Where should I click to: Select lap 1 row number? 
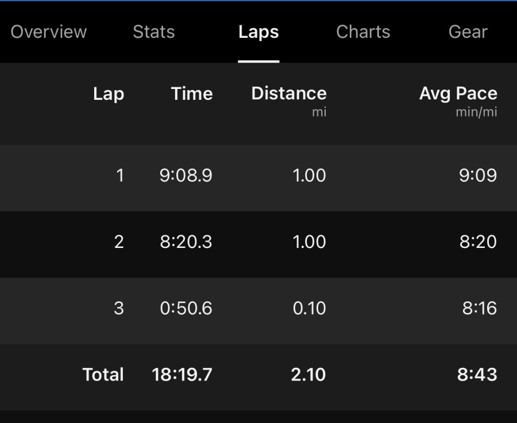(x=119, y=175)
